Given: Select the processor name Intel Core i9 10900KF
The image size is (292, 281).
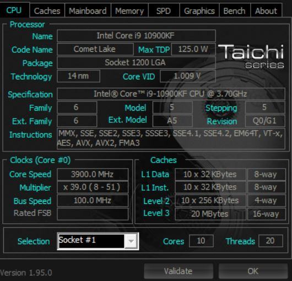Looking at the screenshot, I should 136,36.
